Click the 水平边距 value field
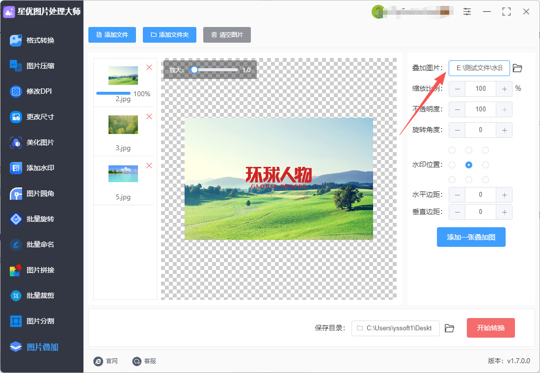Image resolution: width=540 pixels, height=373 pixels. coord(481,195)
